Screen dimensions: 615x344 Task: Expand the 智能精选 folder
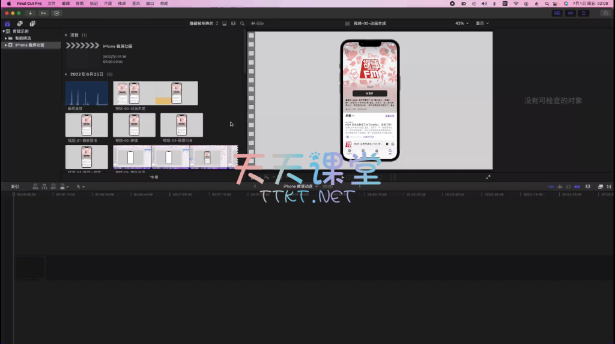tap(5, 38)
